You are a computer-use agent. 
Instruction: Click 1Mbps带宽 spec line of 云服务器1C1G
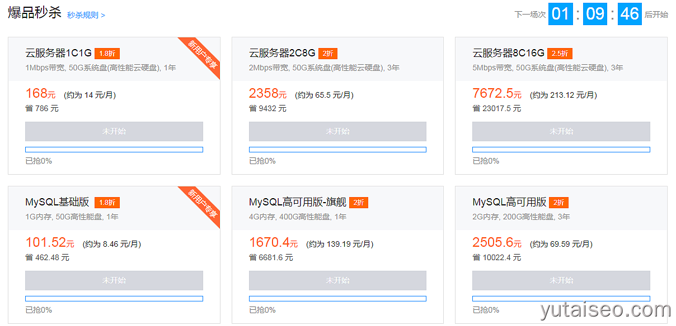pos(101,68)
